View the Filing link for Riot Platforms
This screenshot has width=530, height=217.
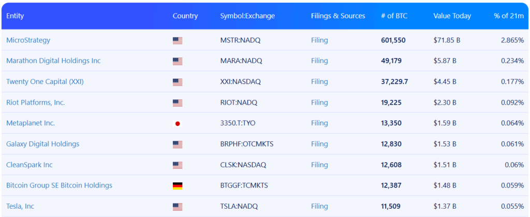point(319,103)
